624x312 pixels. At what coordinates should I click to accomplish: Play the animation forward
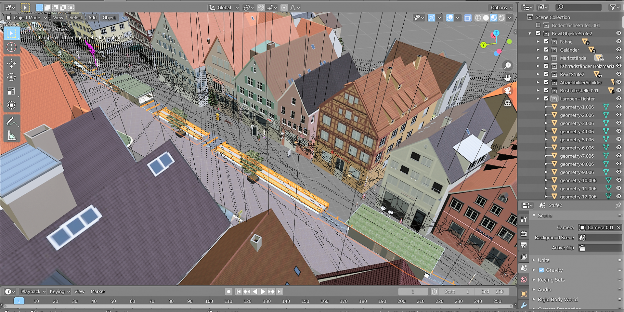point(263,292)
